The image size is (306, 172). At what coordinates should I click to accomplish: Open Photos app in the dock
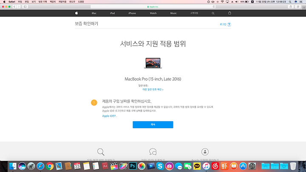[x=142, y=166]
